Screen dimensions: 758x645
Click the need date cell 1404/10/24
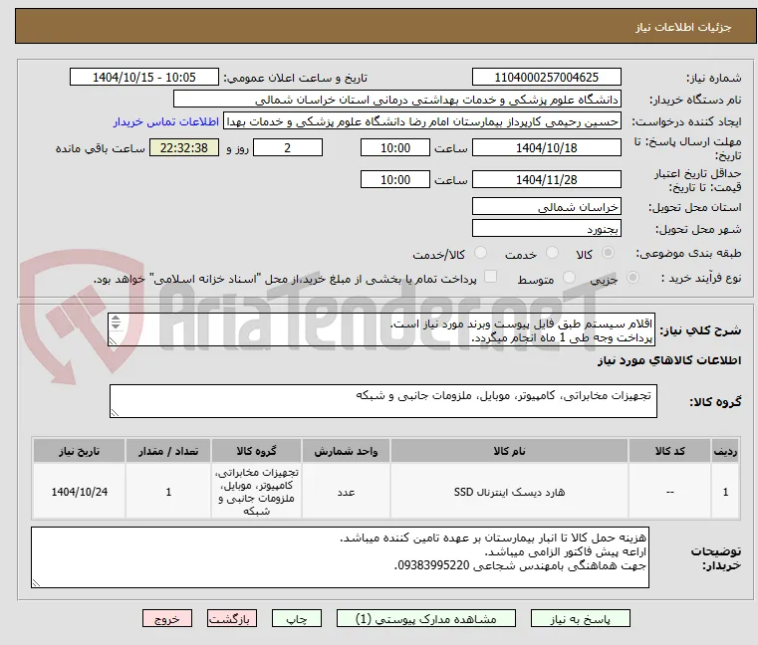pyautogui.click(x=80, y=492)
